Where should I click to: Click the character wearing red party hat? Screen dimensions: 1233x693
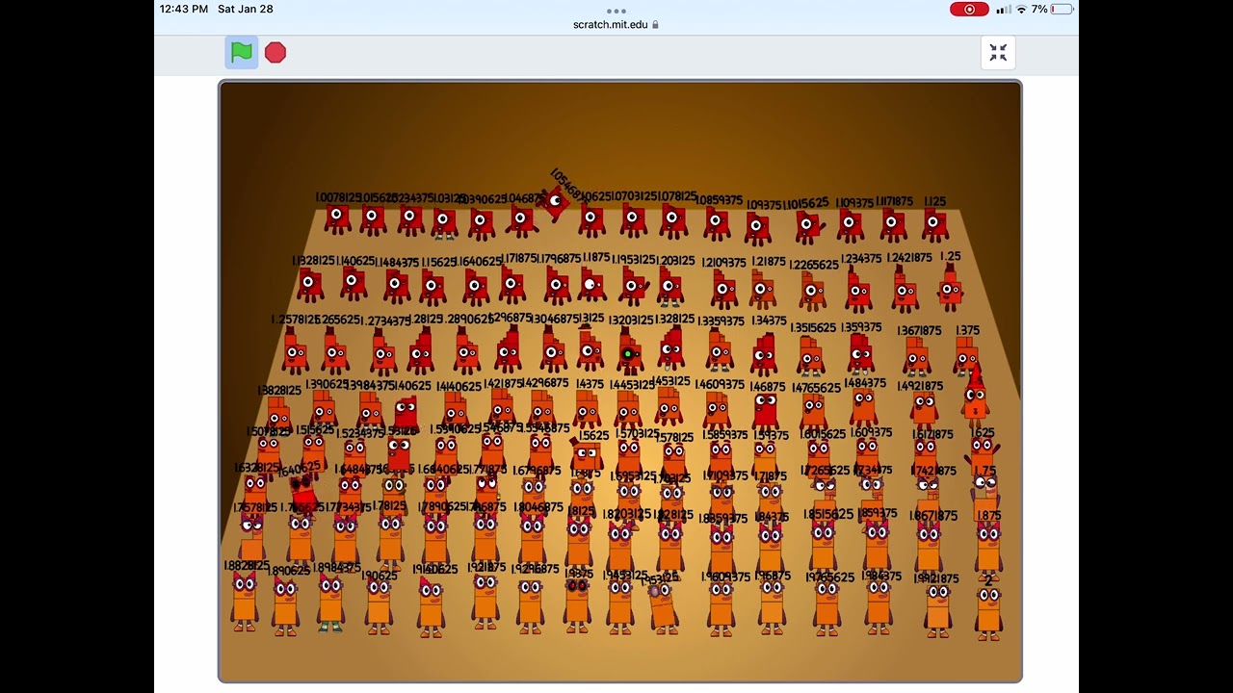[x=975, y=393]
